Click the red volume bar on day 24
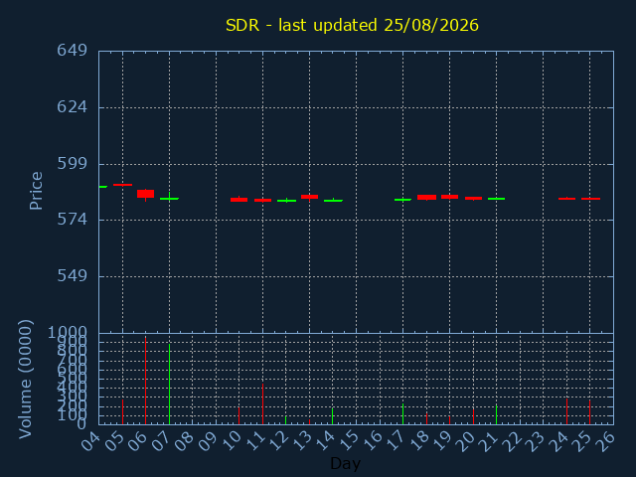Viewport: 636px width, 477px height. click(566, 411)
